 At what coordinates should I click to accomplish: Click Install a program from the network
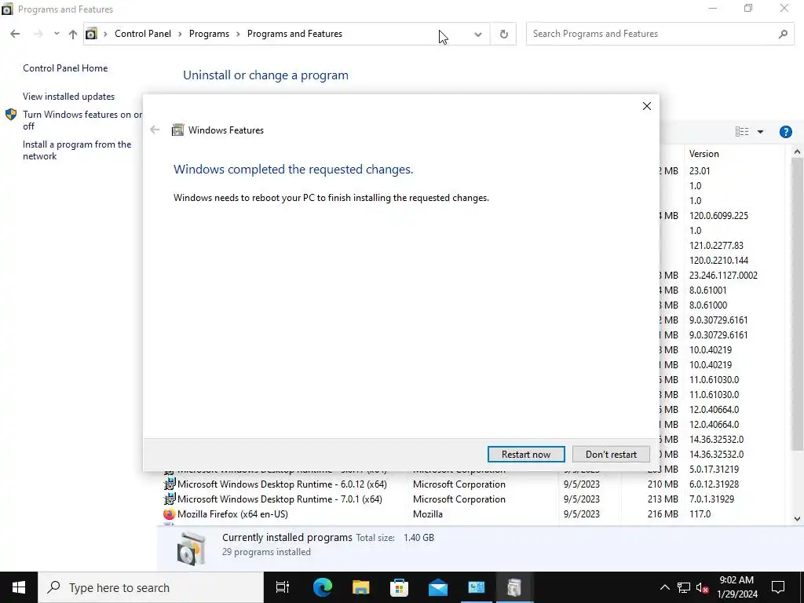pos(77,150)
